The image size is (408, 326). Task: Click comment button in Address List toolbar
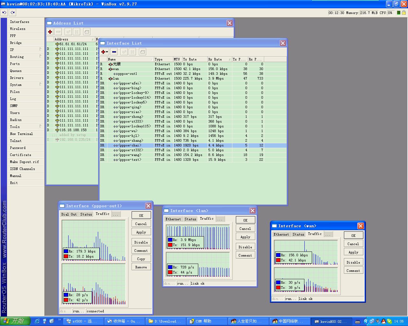coord(87,32)
